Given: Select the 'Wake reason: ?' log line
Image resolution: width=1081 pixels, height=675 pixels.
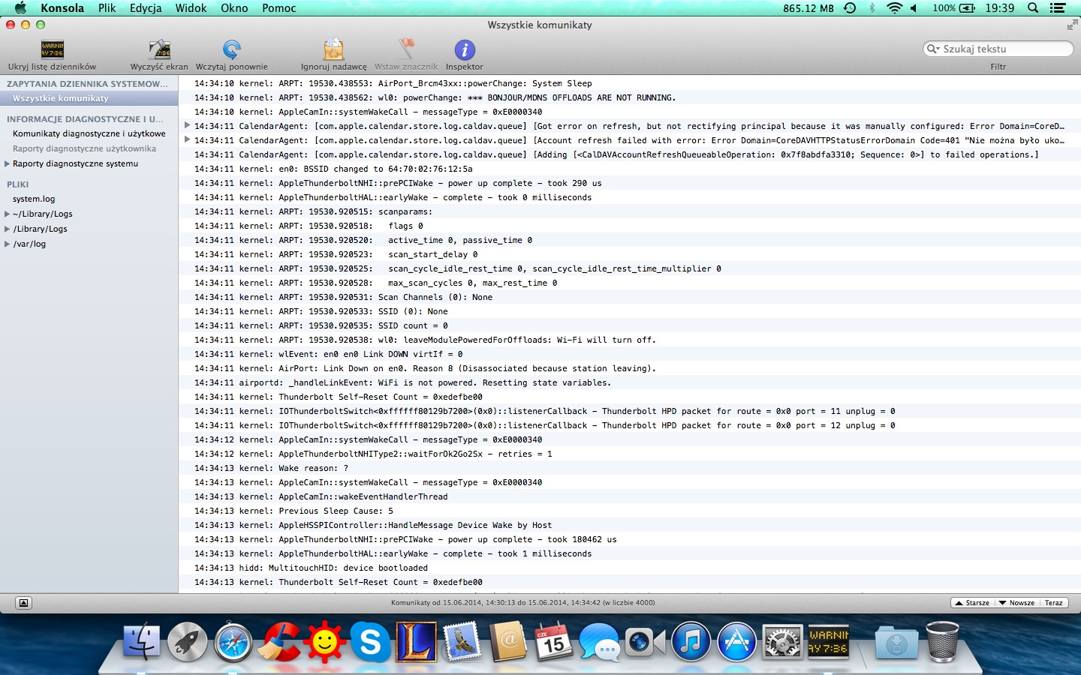Looking at the screenshot, I should point(629,468).
